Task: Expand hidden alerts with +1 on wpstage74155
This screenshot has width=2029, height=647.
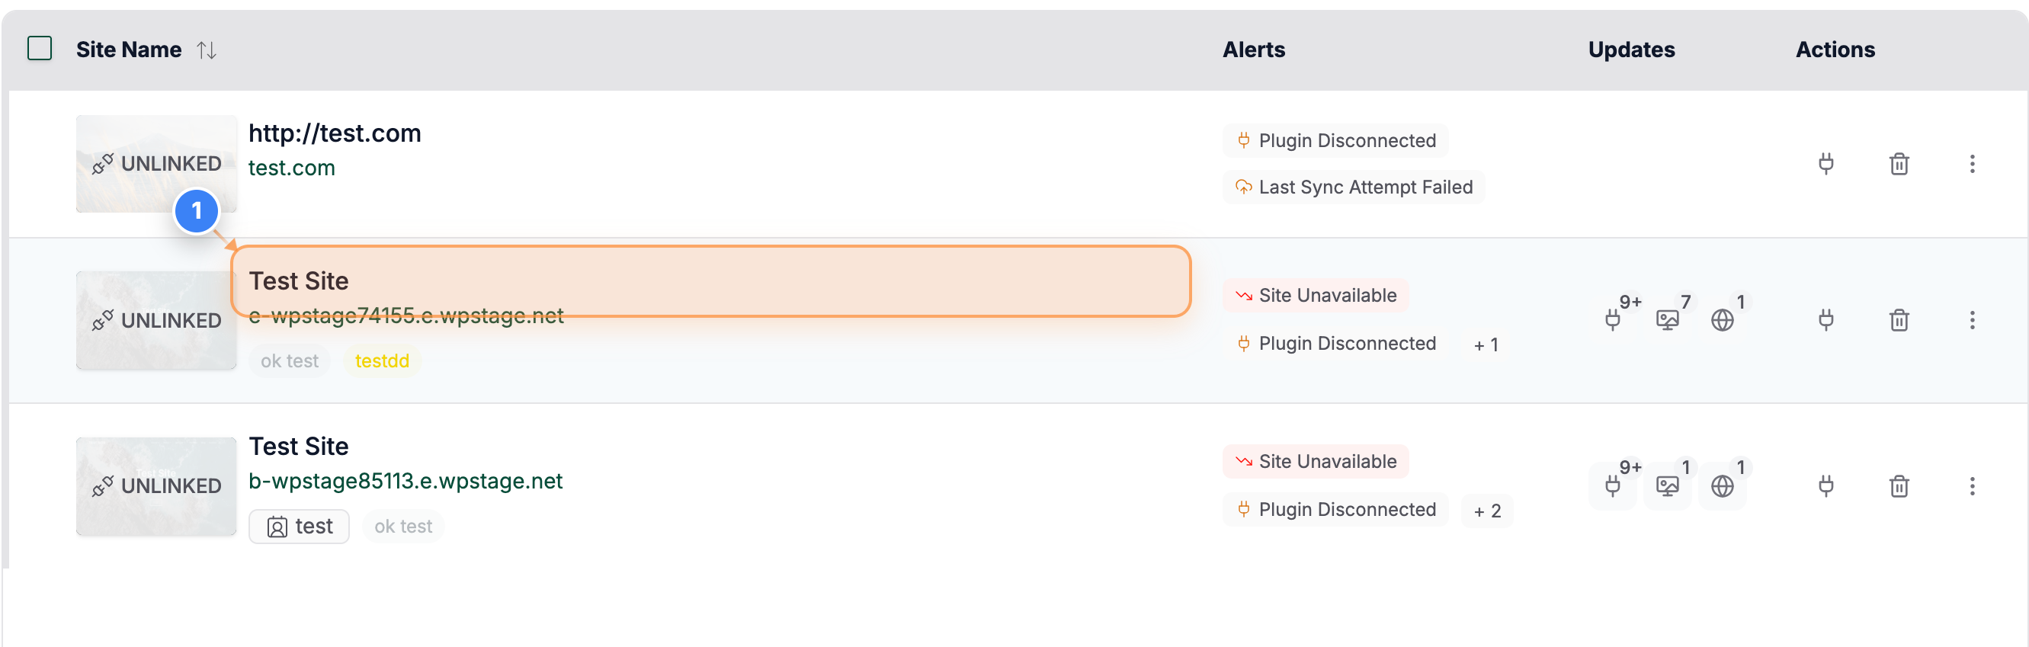Action: [1487, 344]
